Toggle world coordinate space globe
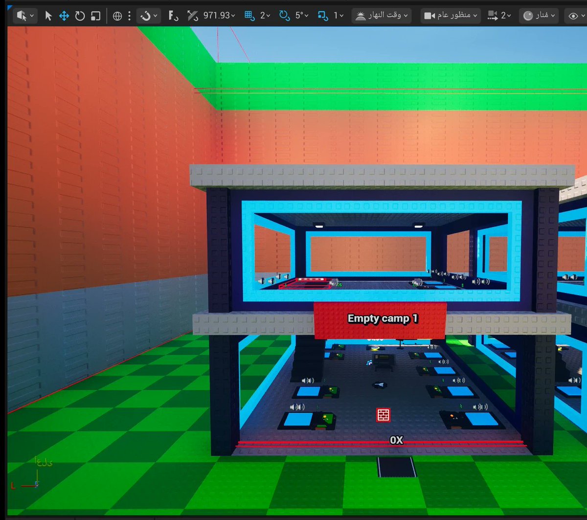Viewport: 587px width, 520px height. pos(117,16)
